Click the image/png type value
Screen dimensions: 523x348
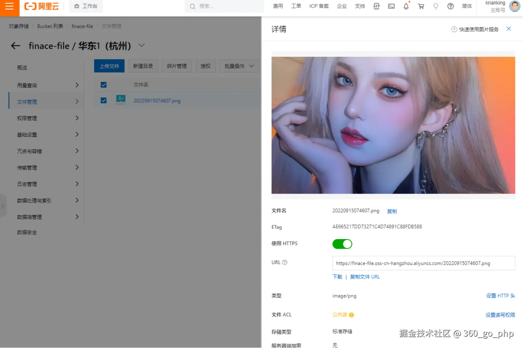pyautogui.click(x=344, y=296)
